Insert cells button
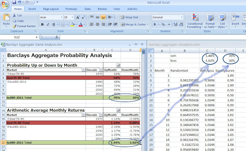Screen dimensions: 246x151 (235, 21)
